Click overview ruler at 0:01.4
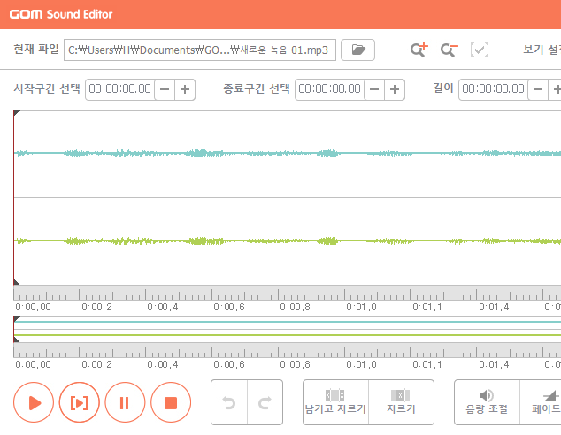Screen dimensions: 561x435 click(x=477, y=351)
